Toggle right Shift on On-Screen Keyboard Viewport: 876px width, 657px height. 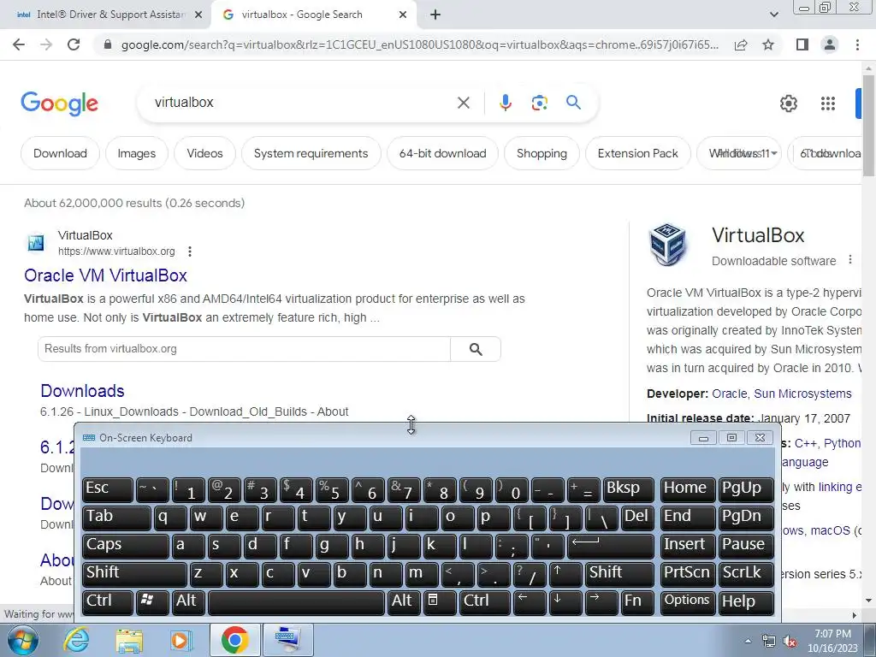[x=619, y=574]
